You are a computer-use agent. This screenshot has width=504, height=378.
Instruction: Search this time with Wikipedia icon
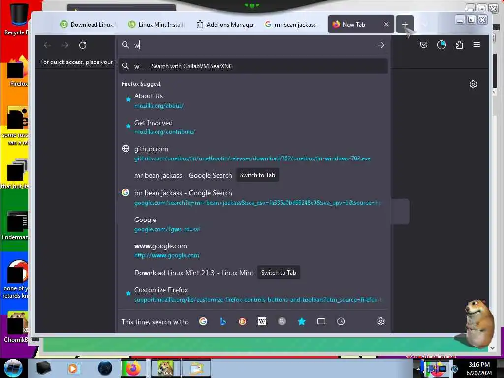(x=262, y=321)
